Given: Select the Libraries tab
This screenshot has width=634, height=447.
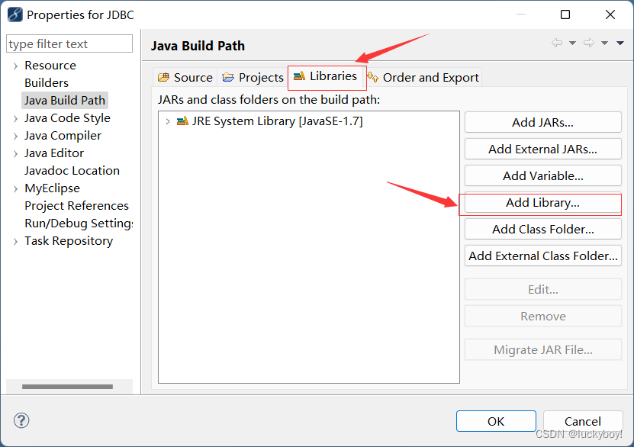Looking at the screenshot, I should click(x=326, y=76).
